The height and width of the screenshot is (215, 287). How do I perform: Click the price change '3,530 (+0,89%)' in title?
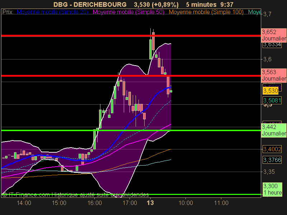[156, 5]
